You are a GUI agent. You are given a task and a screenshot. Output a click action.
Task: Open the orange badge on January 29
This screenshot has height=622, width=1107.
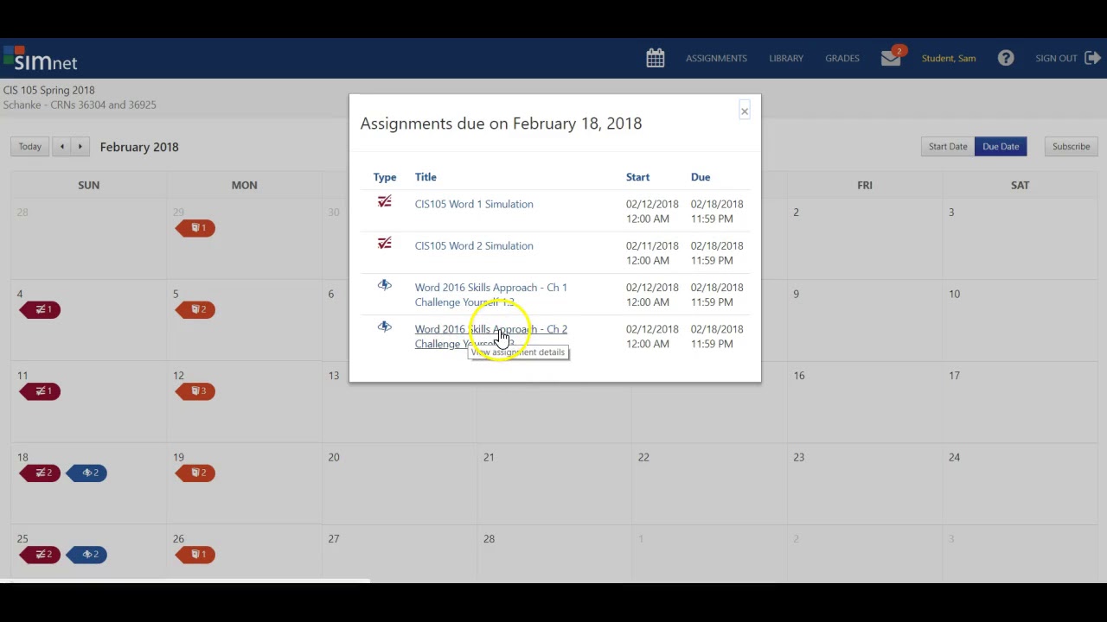pyautogui.click(x=195, y=228)
